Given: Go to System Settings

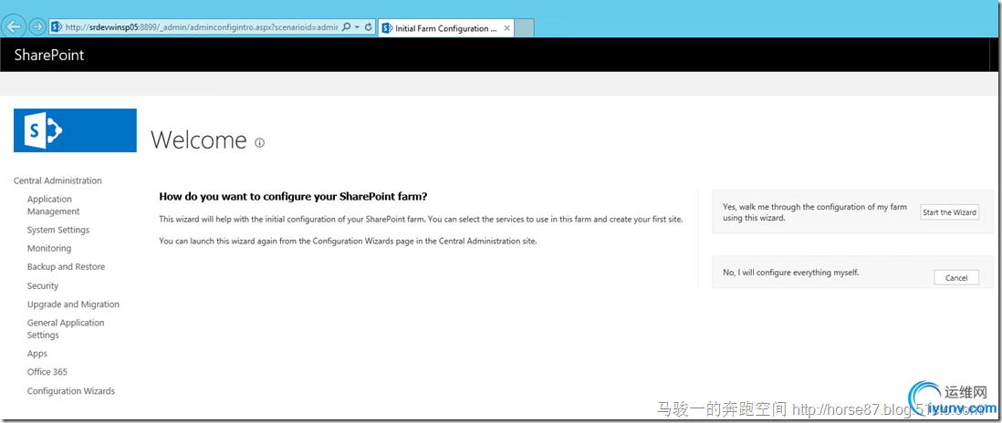Looking at the screenshot, I should pyautogui.click(x=58, y=230).
